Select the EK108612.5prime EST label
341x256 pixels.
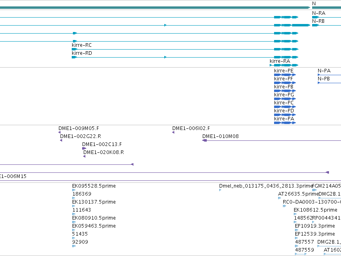tap(315, 210)
